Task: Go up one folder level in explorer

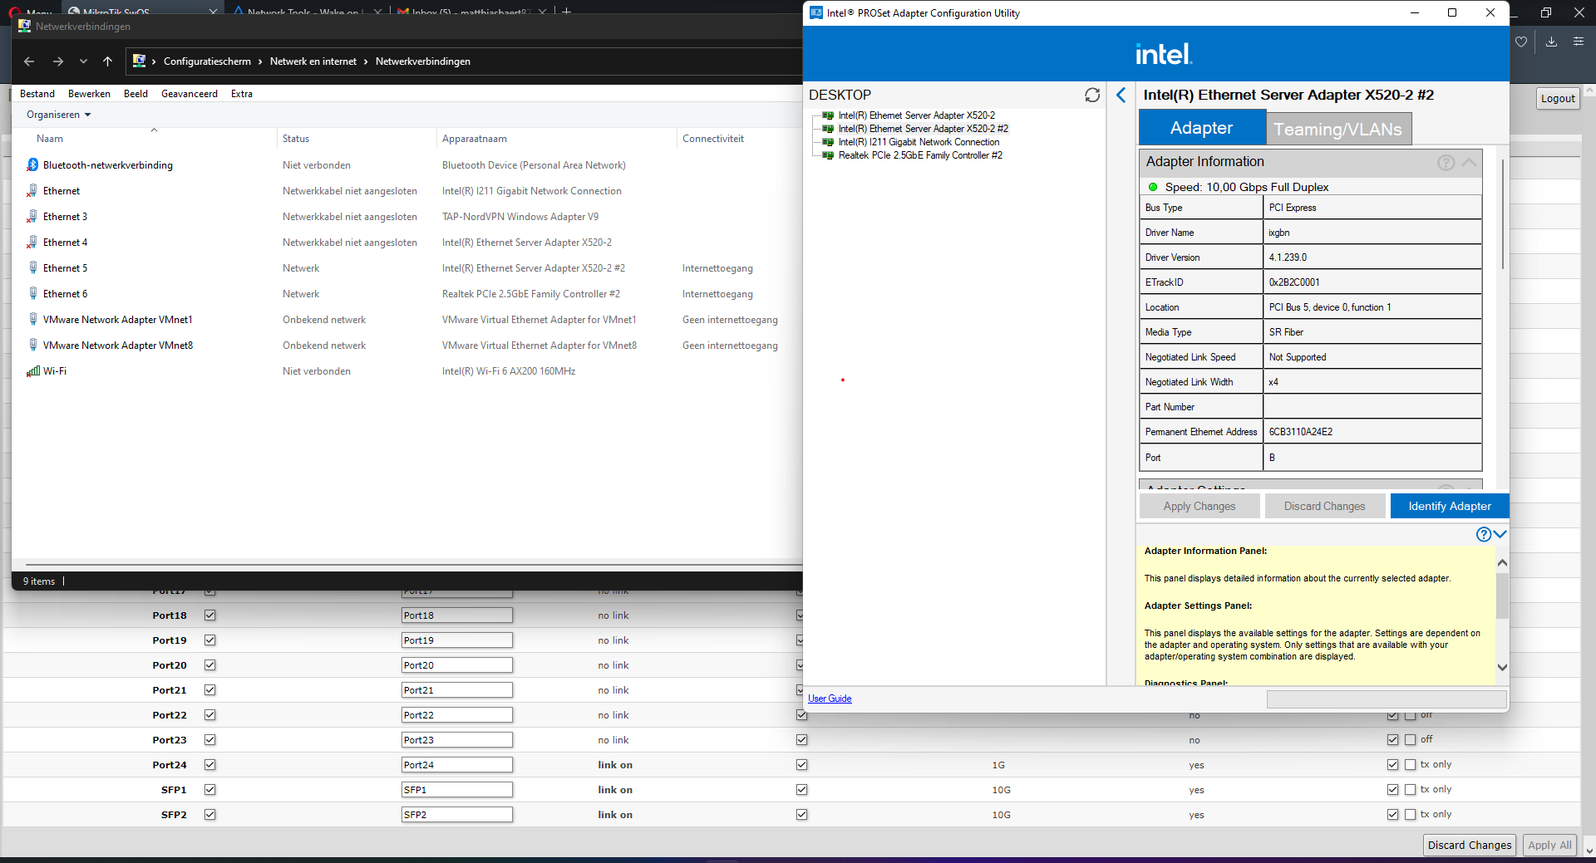Action: click(x=107, y=61)
